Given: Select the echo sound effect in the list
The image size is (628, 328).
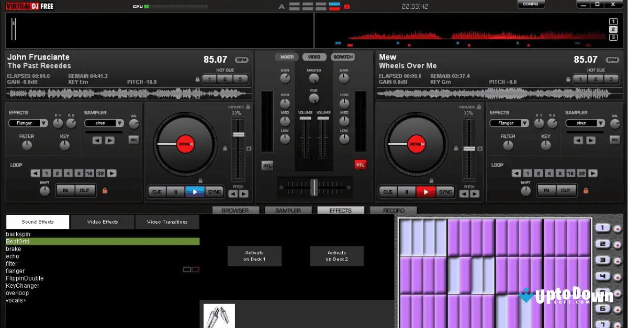Looking at the screenshot, I should [x=12, y=256].
